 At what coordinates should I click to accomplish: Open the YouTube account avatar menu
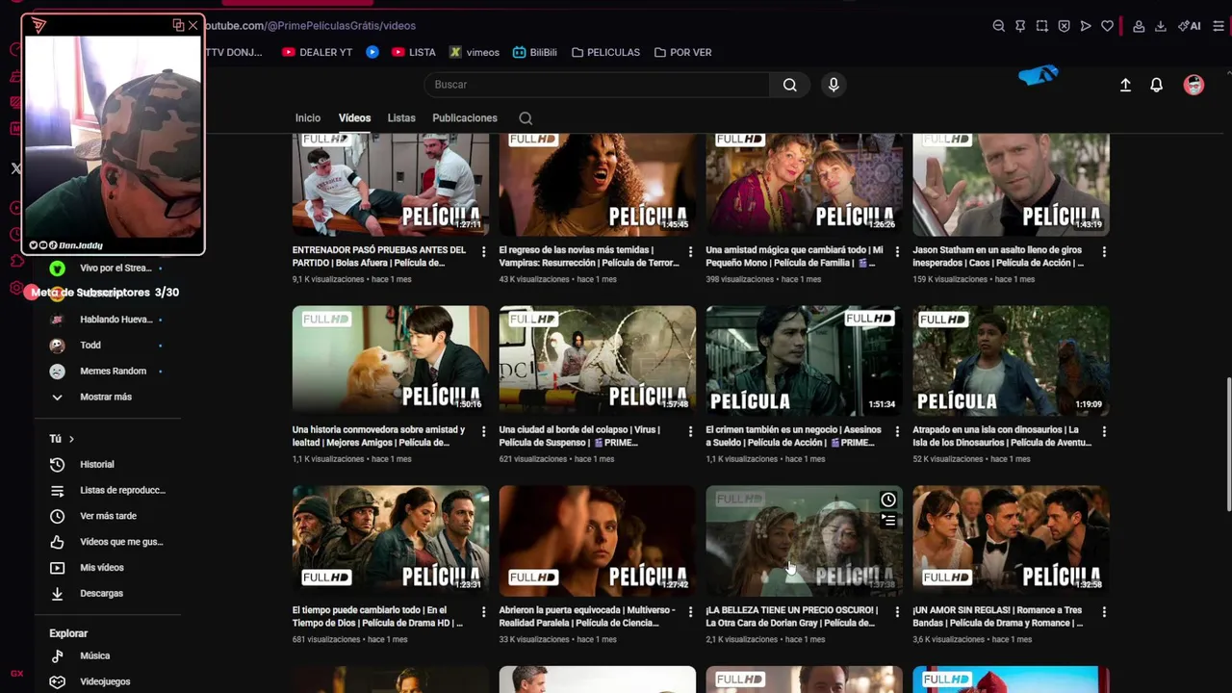click(x=1193, y=85)
